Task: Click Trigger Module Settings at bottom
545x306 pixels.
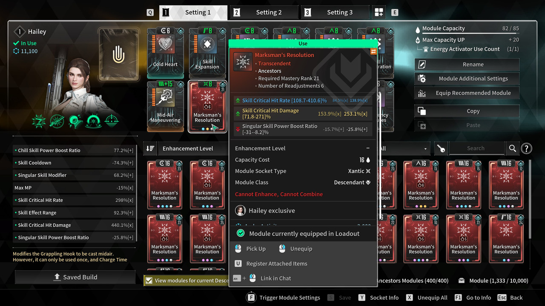Action: pyautogui.click(x=284, y=297)
